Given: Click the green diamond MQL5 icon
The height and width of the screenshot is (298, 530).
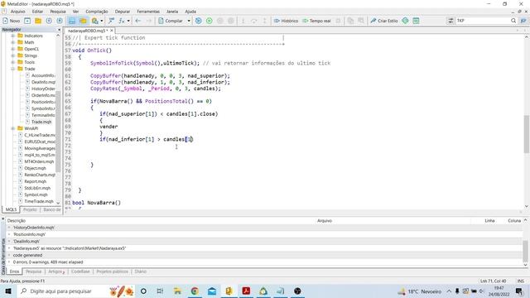Looking at the screenshot, I should 405,21.
